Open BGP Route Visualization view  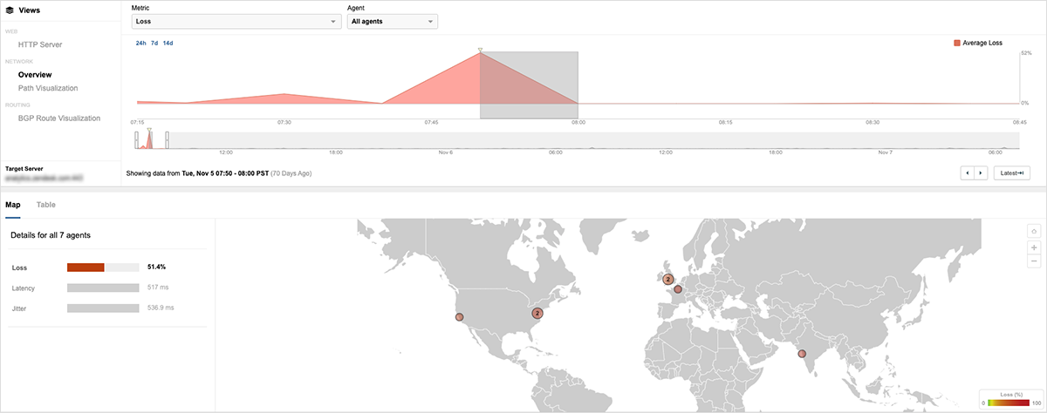59,118
